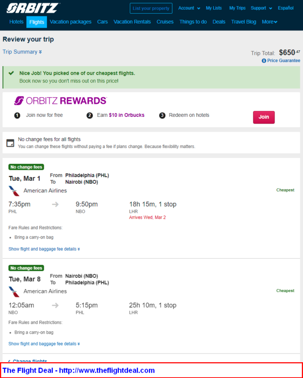Open the Vacation packages tab

point(71,22)
